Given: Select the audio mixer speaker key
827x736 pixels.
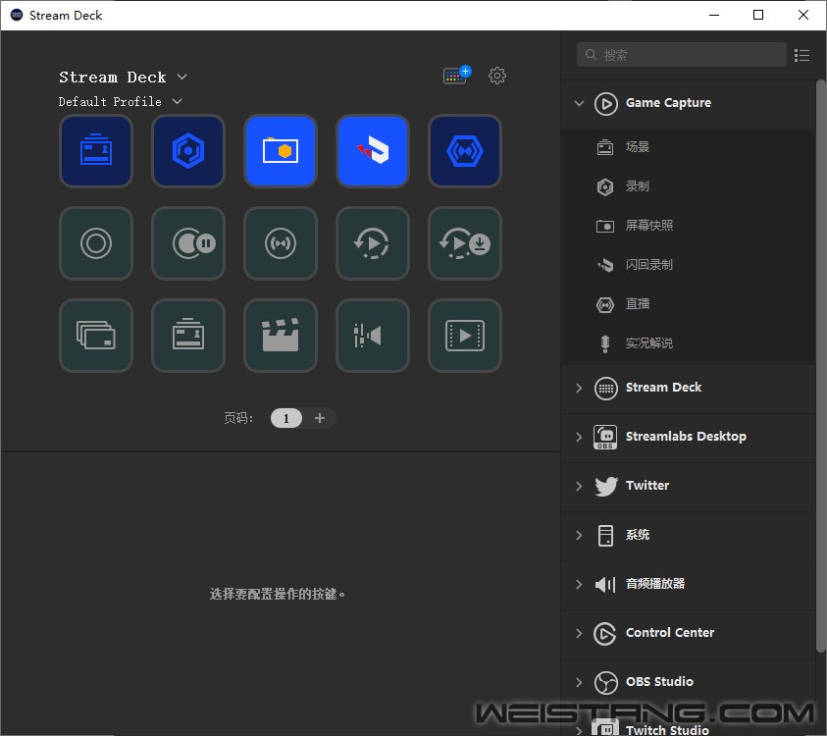Looking at the screenshot, I should (x=373, y=336).
